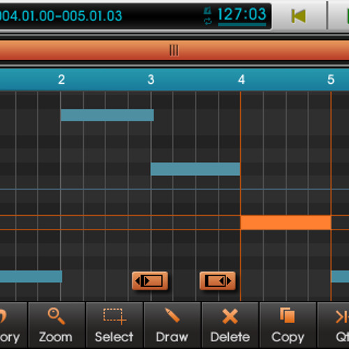This screenshot has height=349, width=349.
Task: Click the partially visible quantize tool button
Action: click(x=334, y=325)
